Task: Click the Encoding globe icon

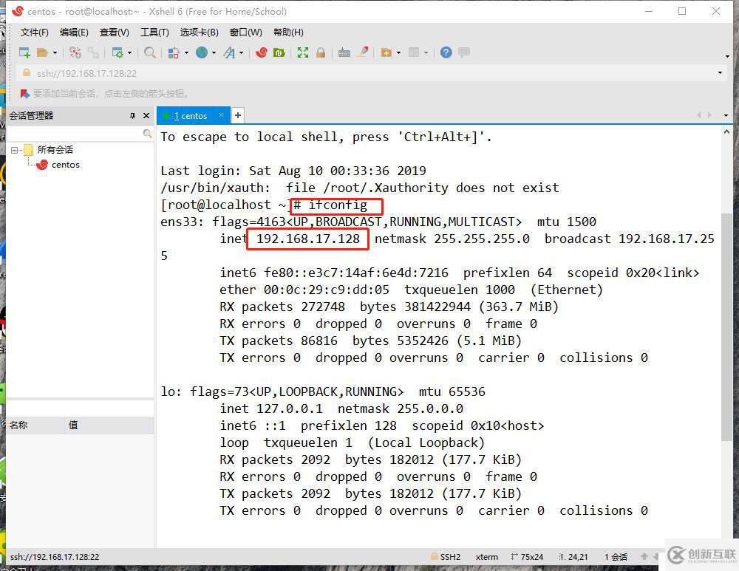Action: pyautogui.click(x=202, y=52)
